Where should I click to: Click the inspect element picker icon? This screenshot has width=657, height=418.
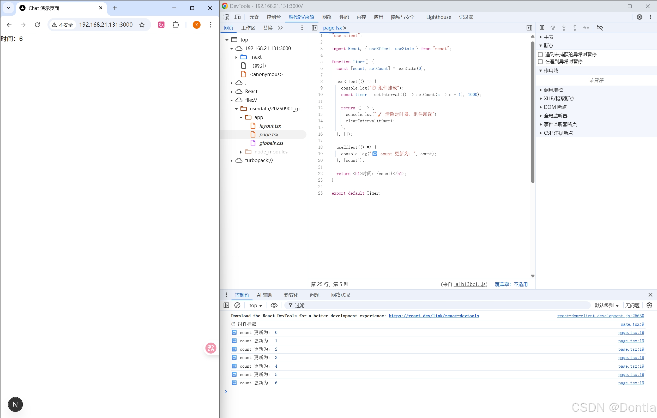click(226, 17)
